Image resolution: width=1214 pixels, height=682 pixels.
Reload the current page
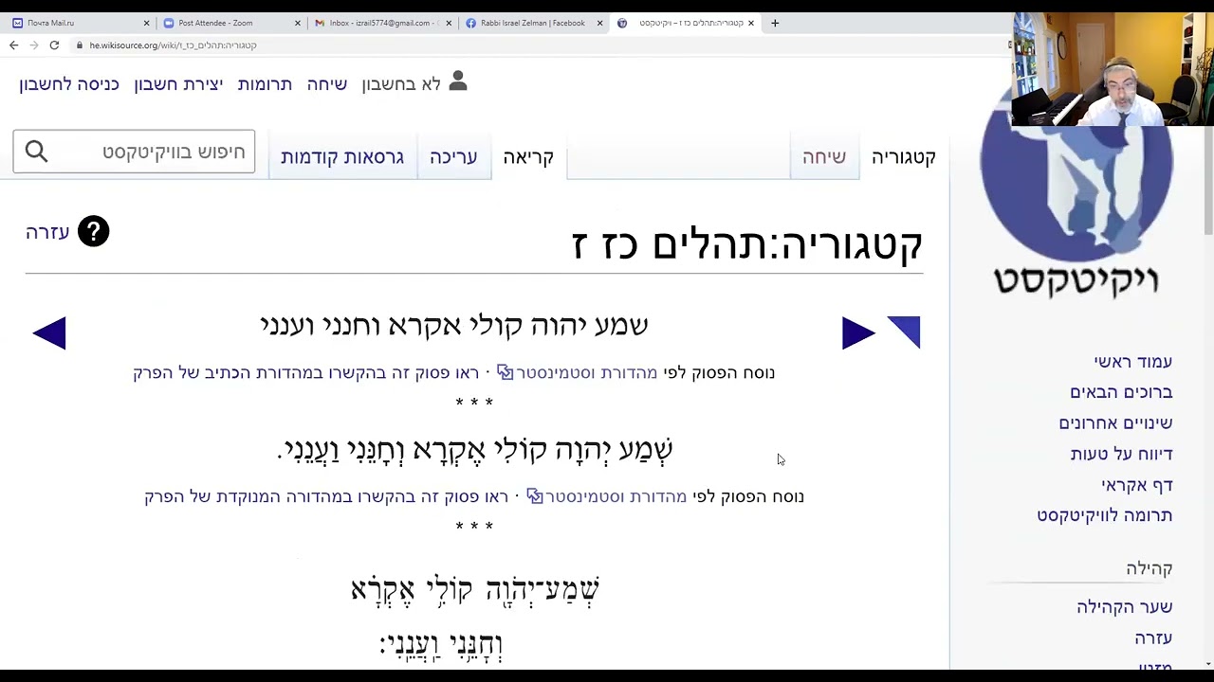54,45
